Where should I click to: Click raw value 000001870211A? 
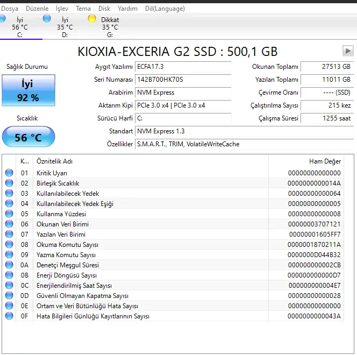click(x=314, y=245)
